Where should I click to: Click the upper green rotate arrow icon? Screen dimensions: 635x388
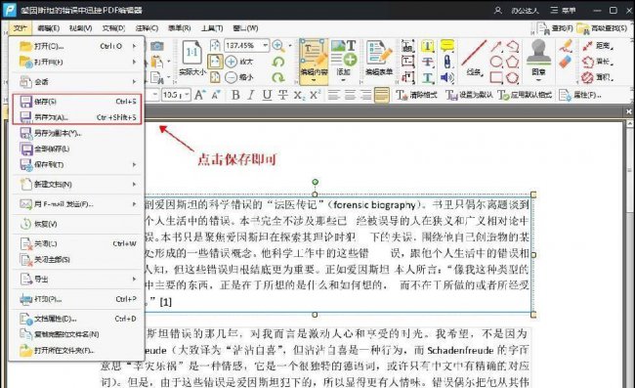point(278,62)
